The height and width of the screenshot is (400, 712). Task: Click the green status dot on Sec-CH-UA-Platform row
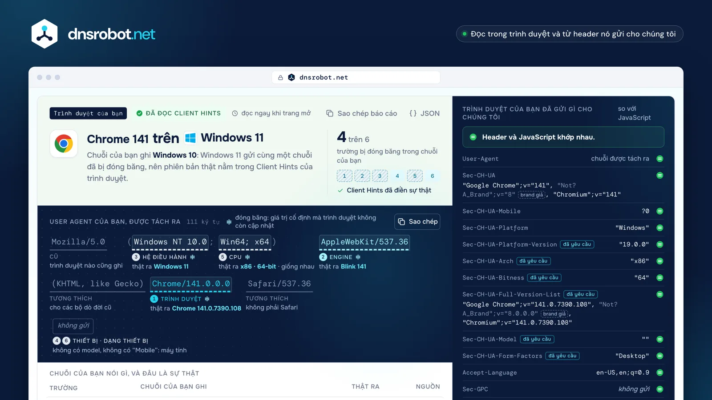pos(660,228)
